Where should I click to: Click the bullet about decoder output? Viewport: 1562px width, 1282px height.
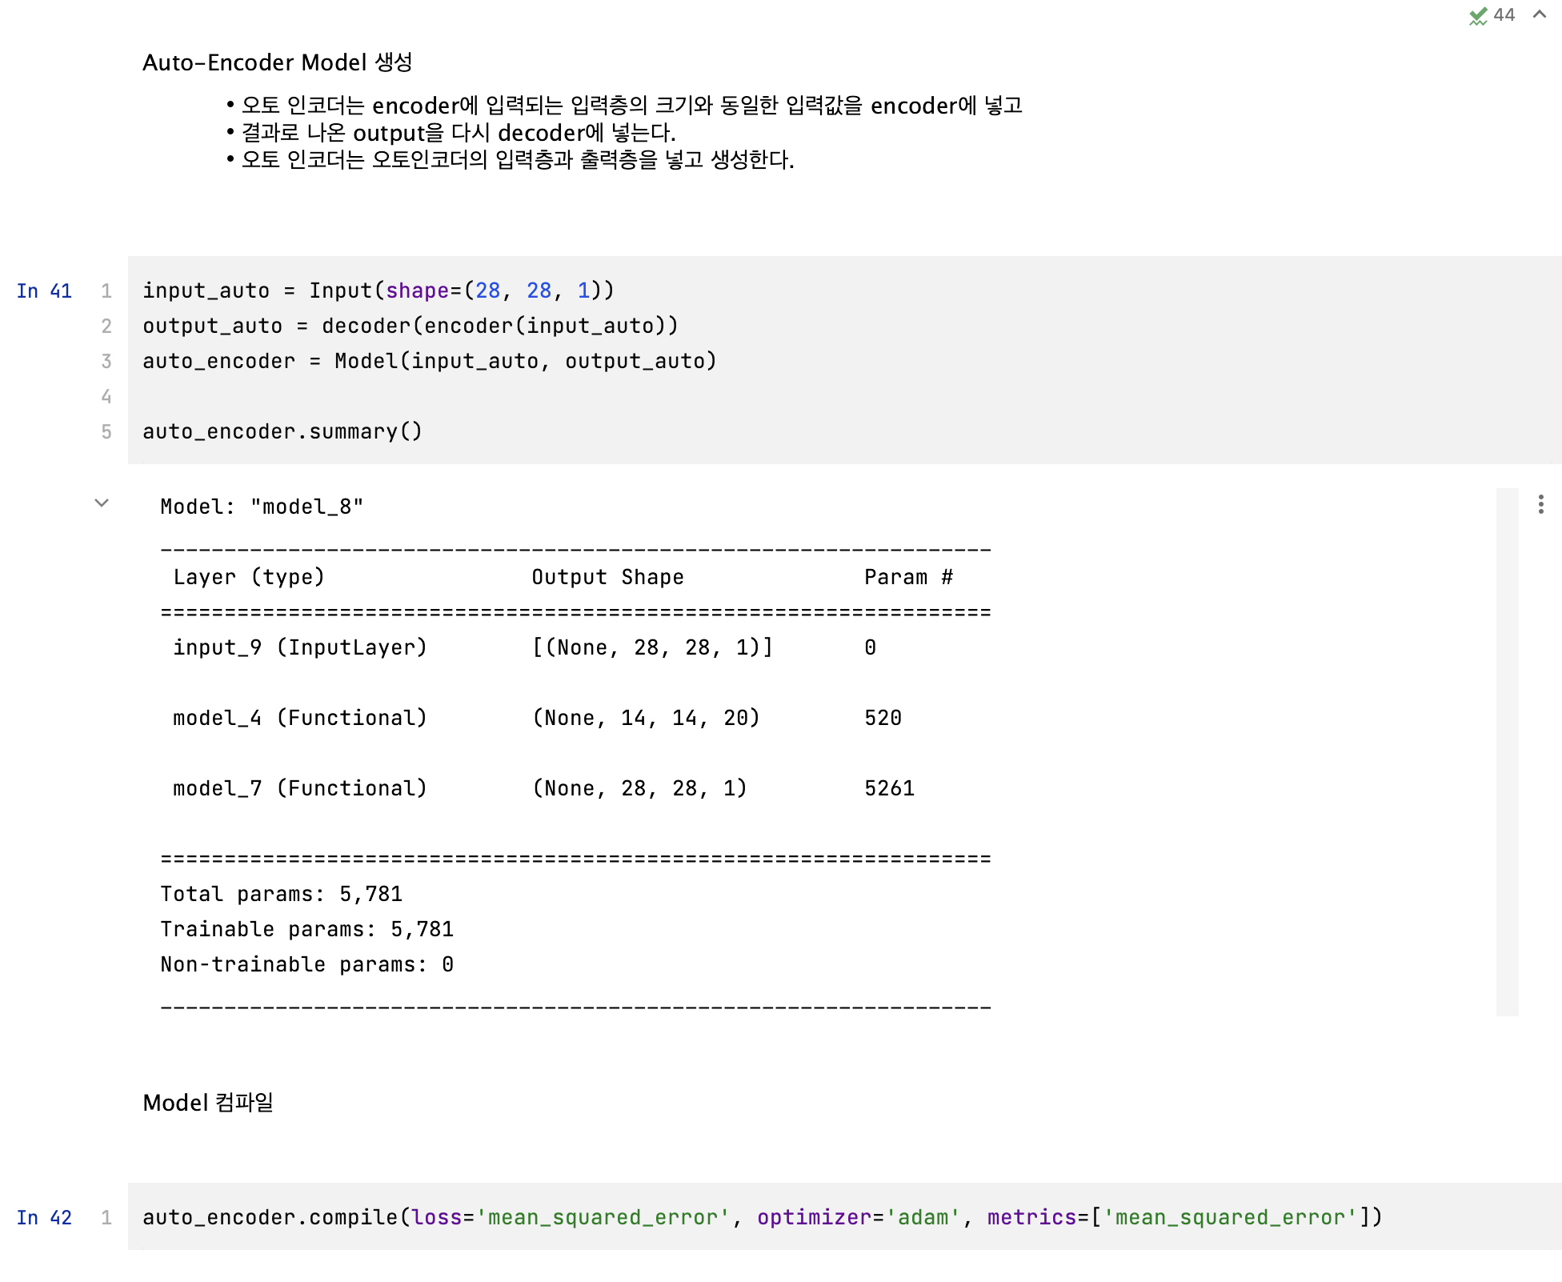458,133
